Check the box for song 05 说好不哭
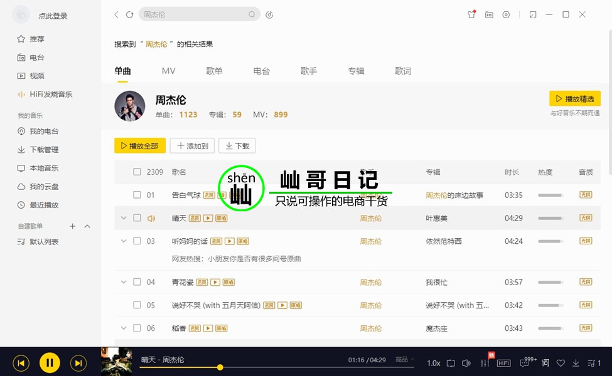Viewport: 612px width, 376px height. 137,305
